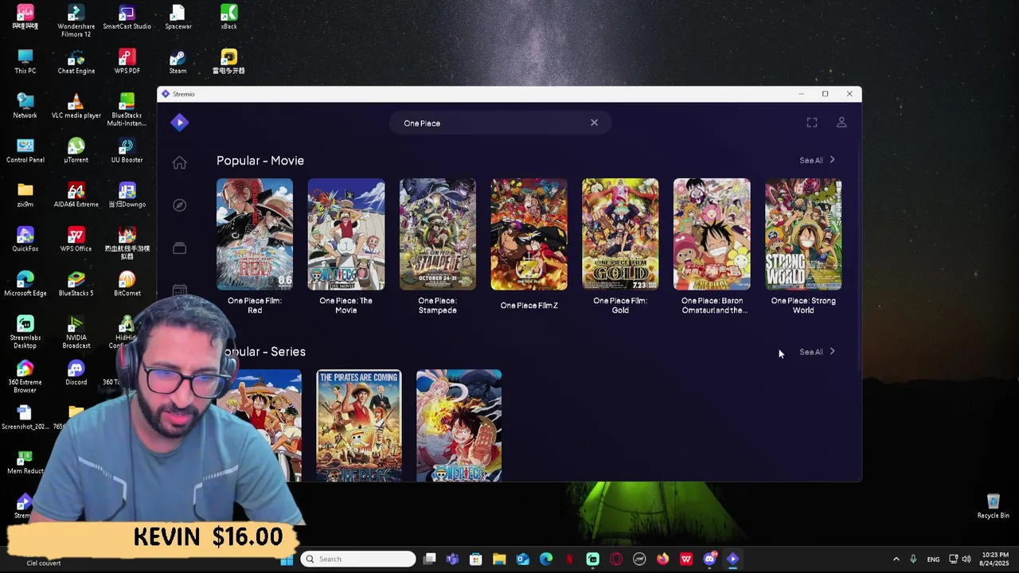Click the Popular - Movie heading
Screen dimensions: 1019x573
click(260, 160)
